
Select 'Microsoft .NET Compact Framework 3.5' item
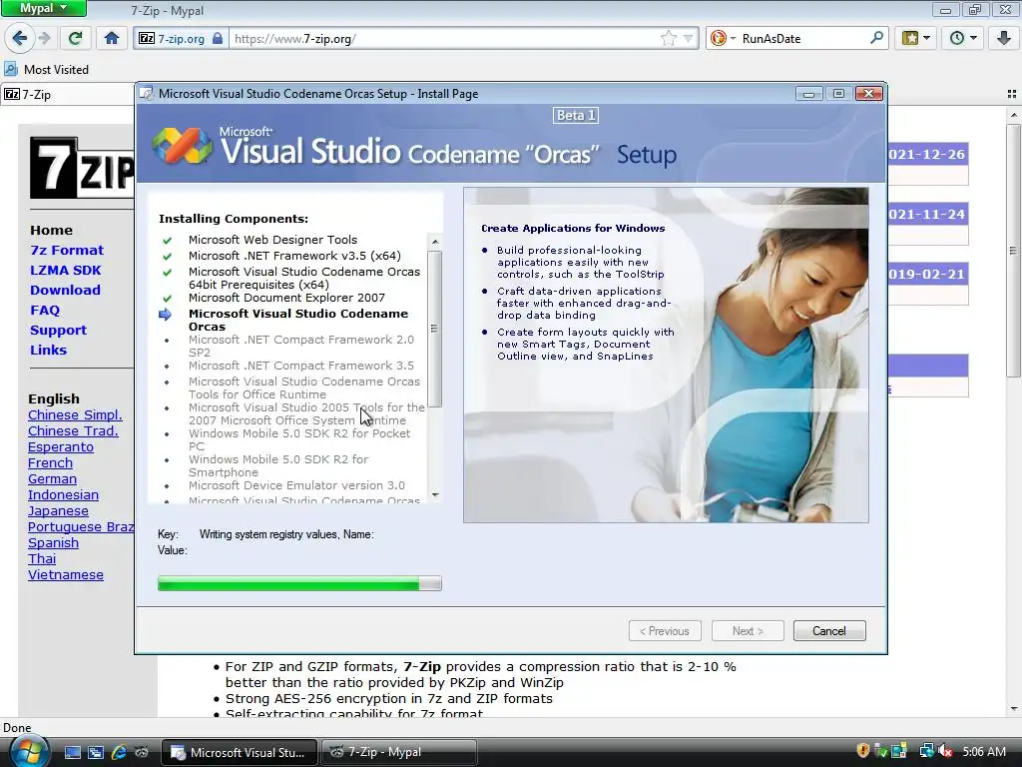pyautogui.click(x=301, y=366)
